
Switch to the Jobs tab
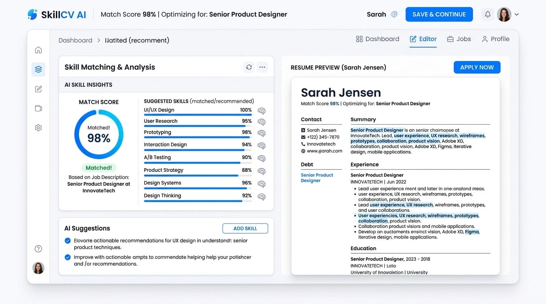pyautogui.click(x=459, y=39)
